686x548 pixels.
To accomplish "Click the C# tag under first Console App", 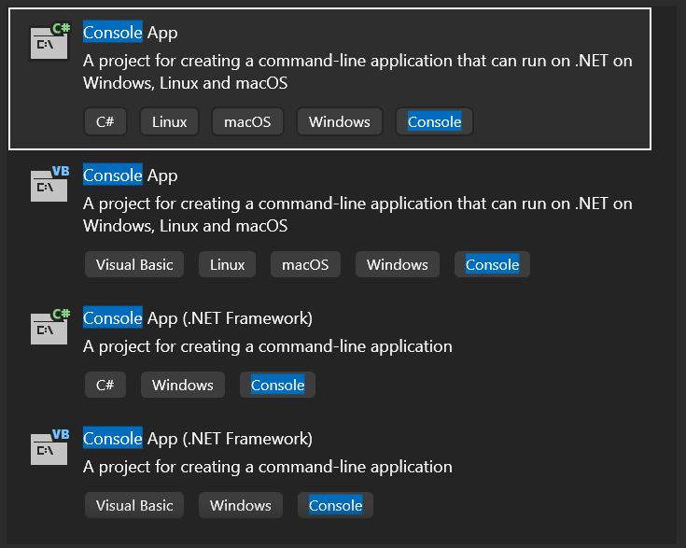I will pos(105,121).
